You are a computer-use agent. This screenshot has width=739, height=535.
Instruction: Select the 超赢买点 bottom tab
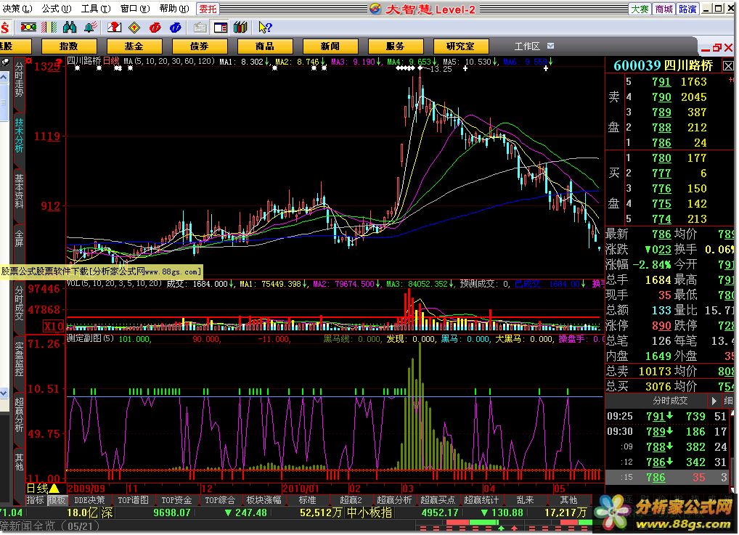click(x=438, y=500)
